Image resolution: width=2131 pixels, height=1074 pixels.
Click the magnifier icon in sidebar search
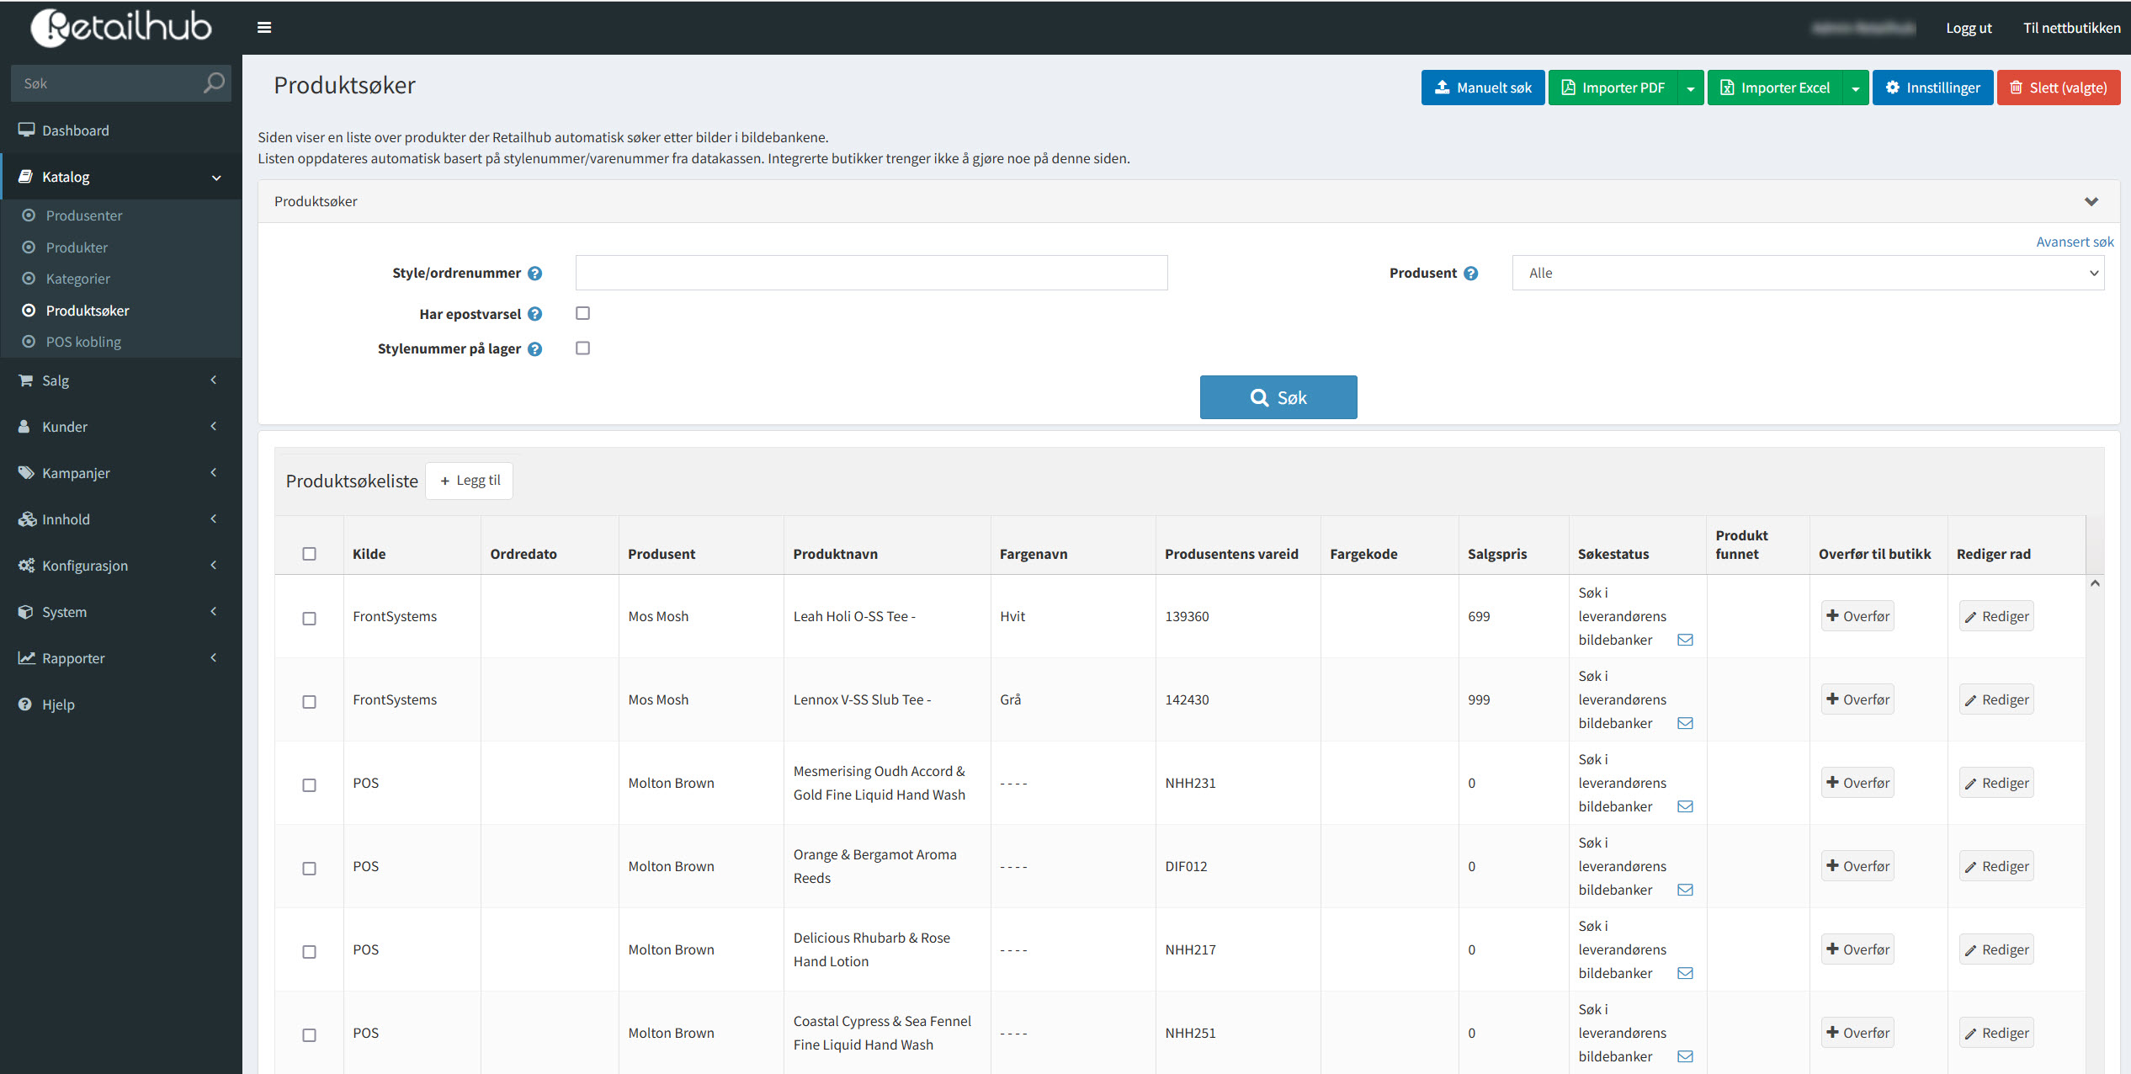pos(214,83)
